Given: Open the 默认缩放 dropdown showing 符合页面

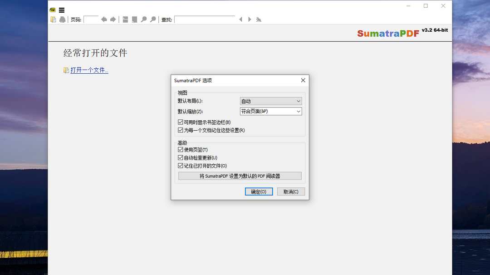Looking at the screenshot, I should coord(271,111).
